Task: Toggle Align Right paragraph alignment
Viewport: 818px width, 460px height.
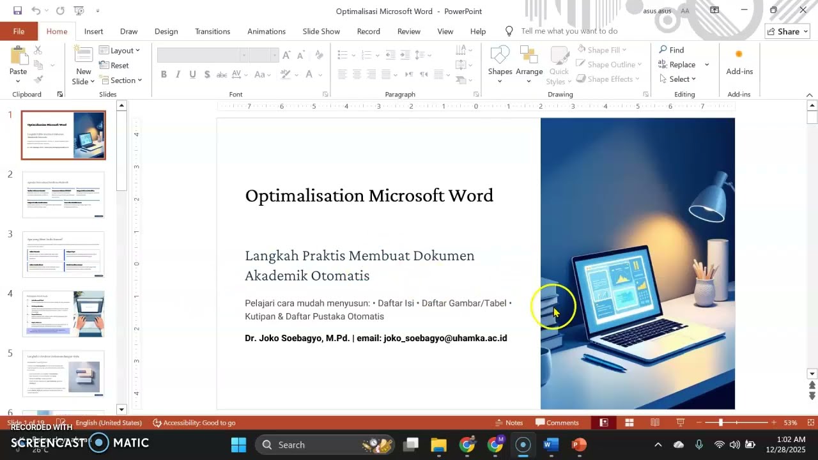Action: click(371, 75)
